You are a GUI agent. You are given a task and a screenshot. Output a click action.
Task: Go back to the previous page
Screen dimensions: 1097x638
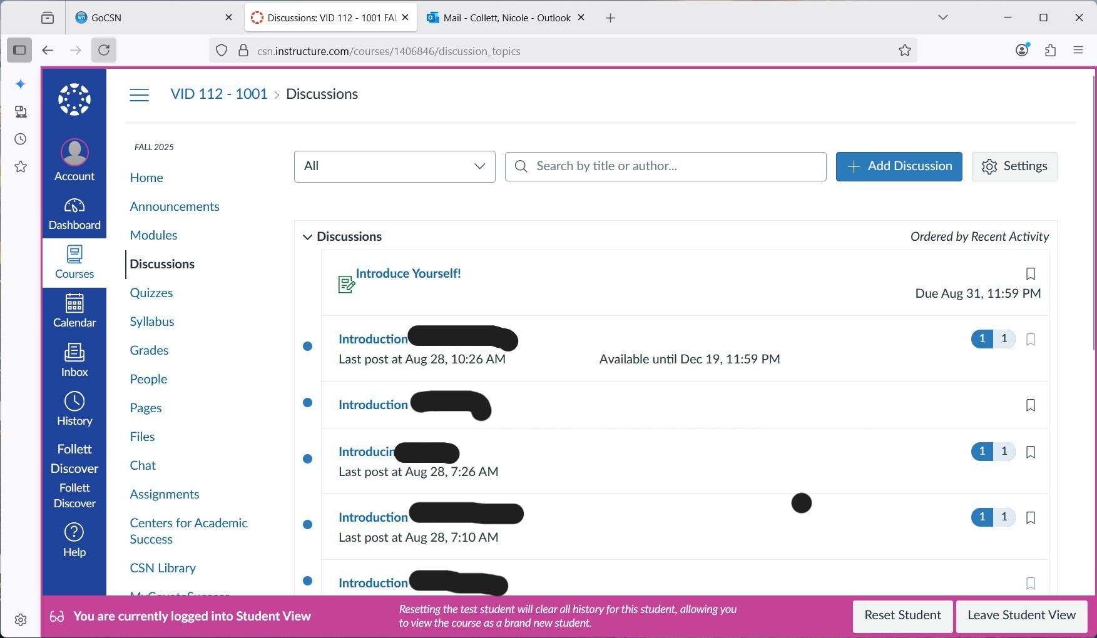[48, 50]
